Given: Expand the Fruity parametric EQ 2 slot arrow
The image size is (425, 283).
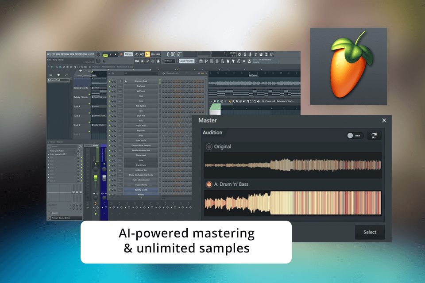Looking at the screenshot, I should tap(49, 154).
